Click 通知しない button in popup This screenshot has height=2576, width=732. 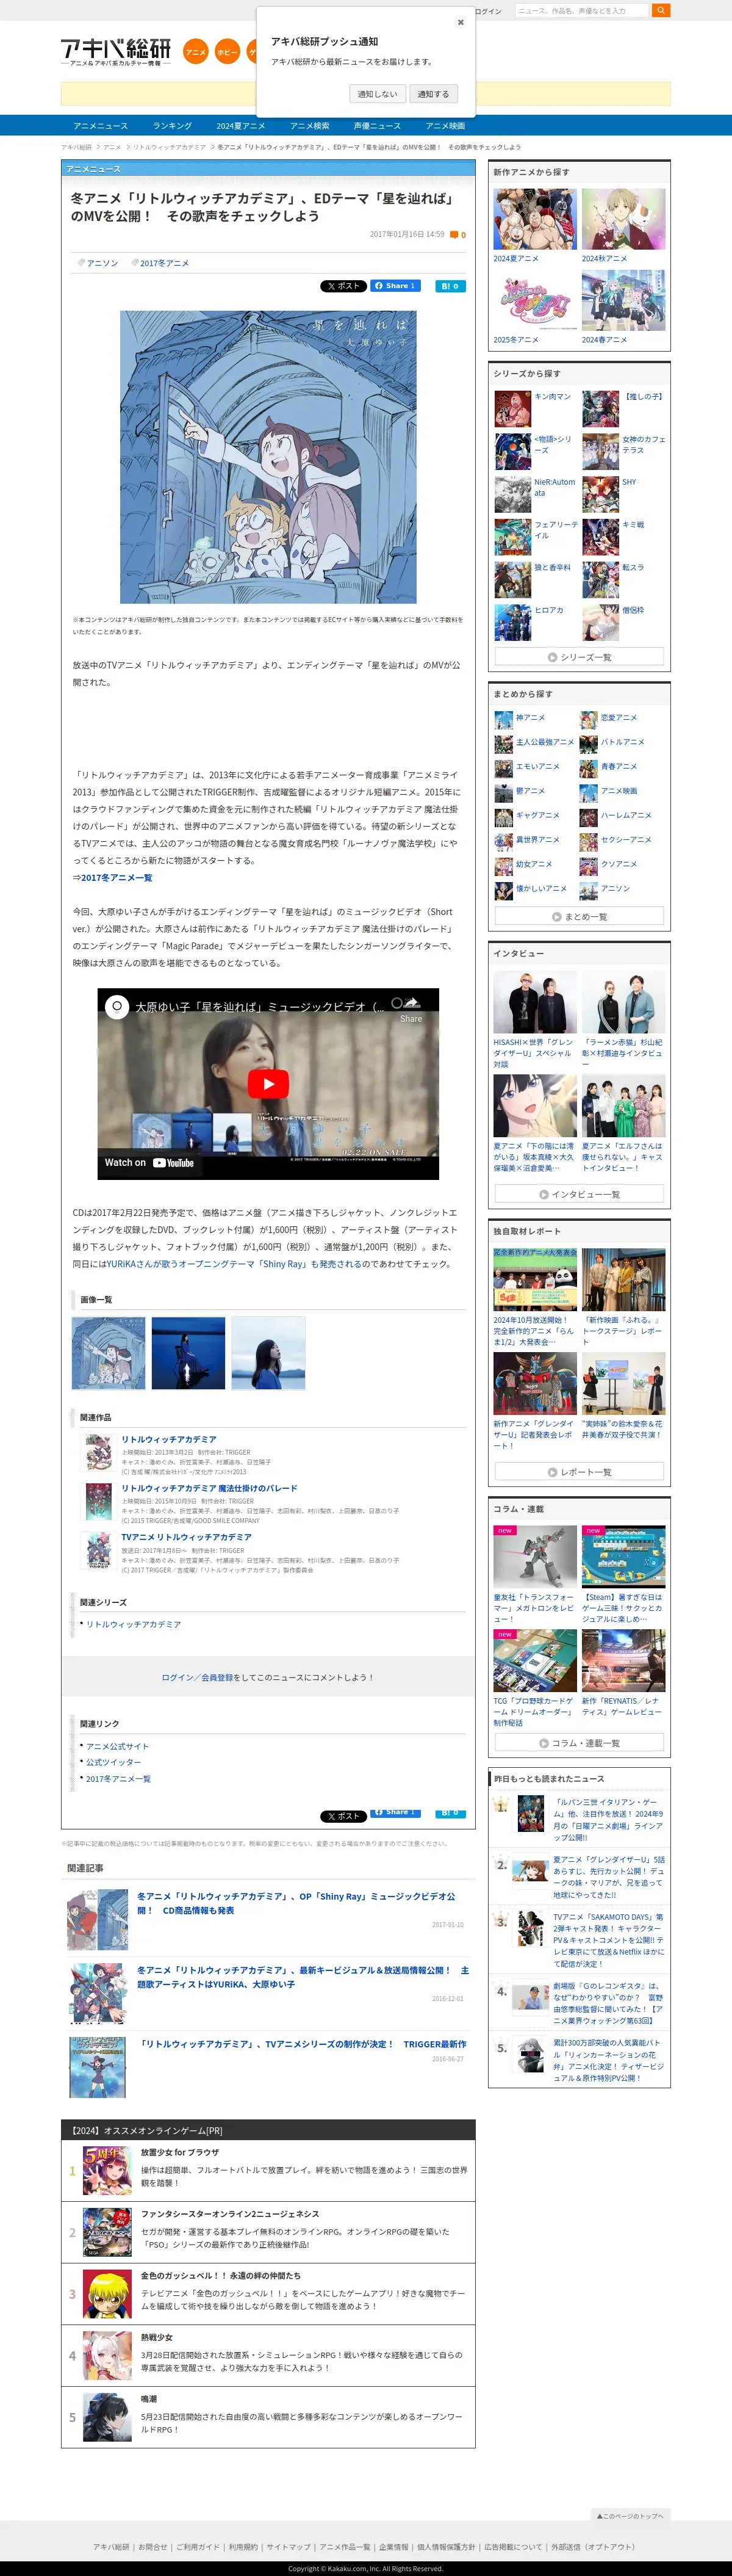[378, 94]
